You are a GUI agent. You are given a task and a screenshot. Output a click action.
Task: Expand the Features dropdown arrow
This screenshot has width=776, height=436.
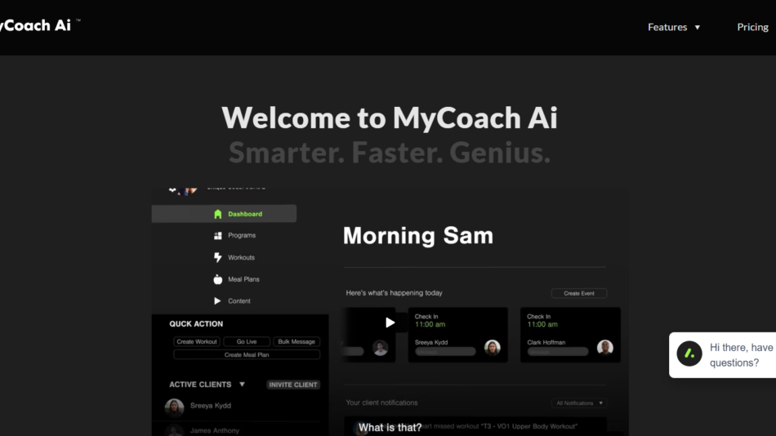pyautogui.click(x=698, y=27)
